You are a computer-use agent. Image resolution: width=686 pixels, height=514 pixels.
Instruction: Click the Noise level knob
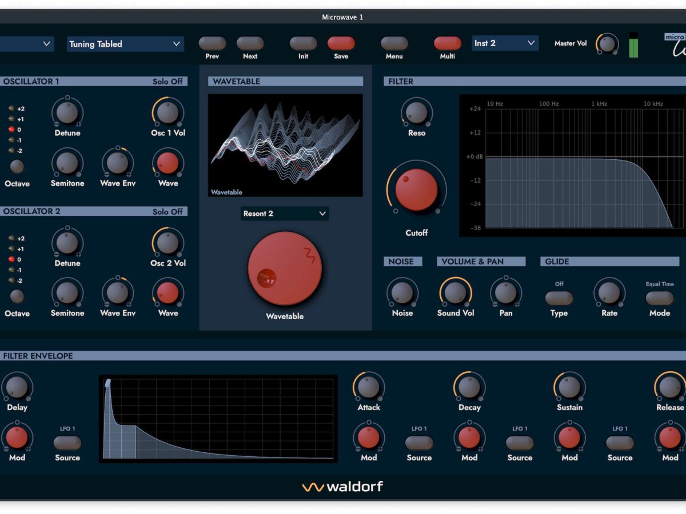click(402, 292)
